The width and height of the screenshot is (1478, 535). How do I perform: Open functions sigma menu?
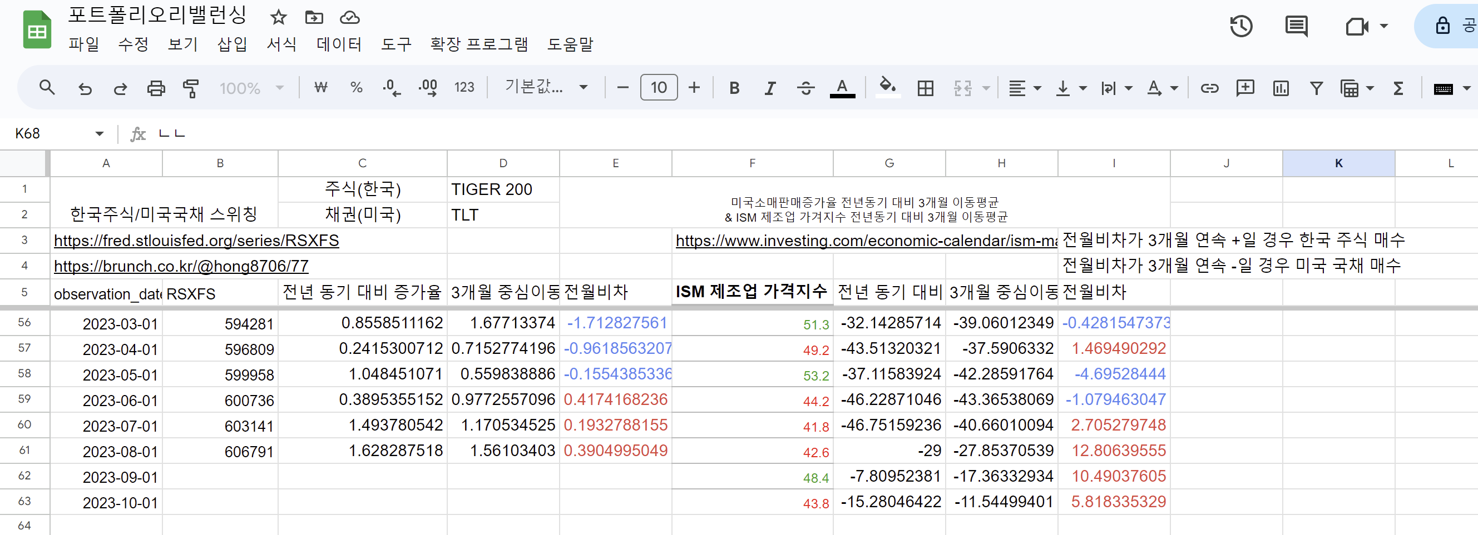(x=1398, y=88)
